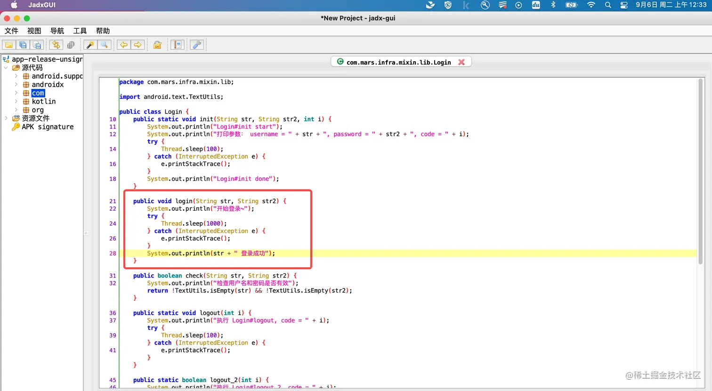Open the 文件 menu

coord(11,31)
